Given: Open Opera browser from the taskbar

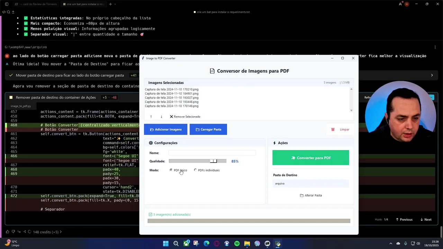Looking at the screenshot, I should [217, 243].
